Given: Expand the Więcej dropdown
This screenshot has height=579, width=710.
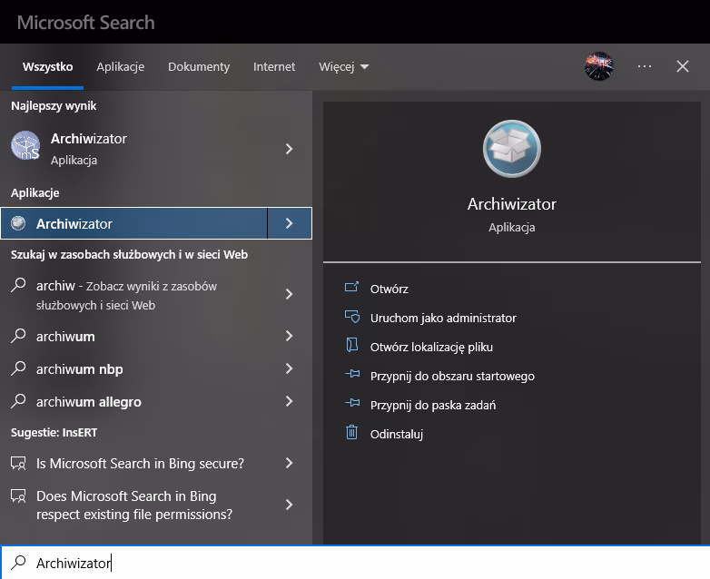Looking at the screenshot, I should (344, 66).
